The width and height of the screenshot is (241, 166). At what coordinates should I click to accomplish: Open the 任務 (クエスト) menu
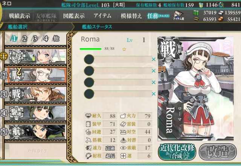pos(158,16)
